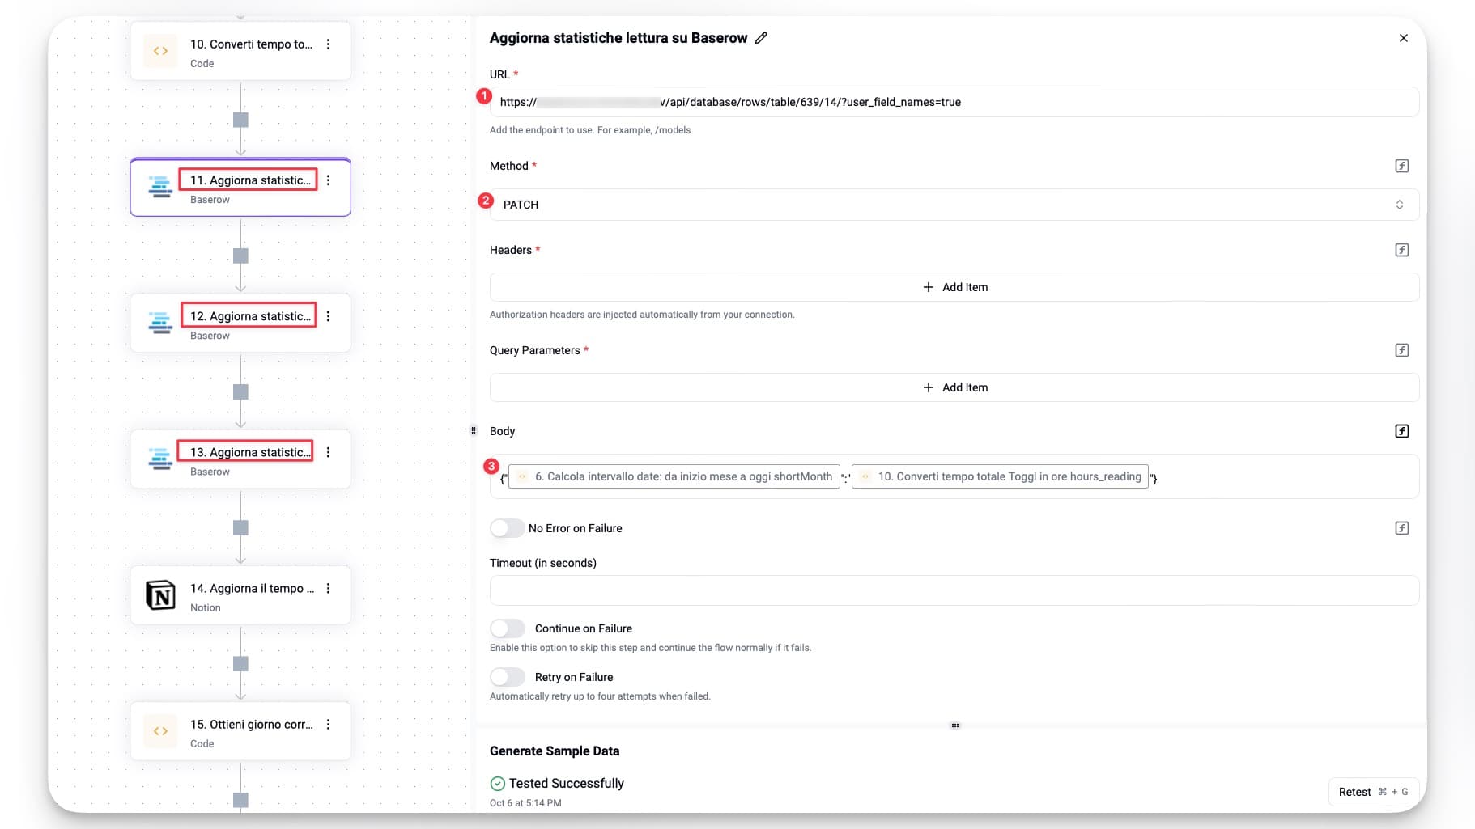This screenshot has width=1475, height=829.
Task: Enable No Error on Failure switch
Action: pos(507,528)
